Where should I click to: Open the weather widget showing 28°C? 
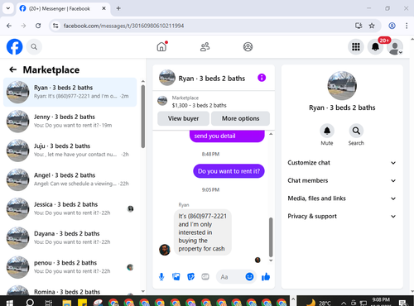pyautogui.click(x=318, y=303)
